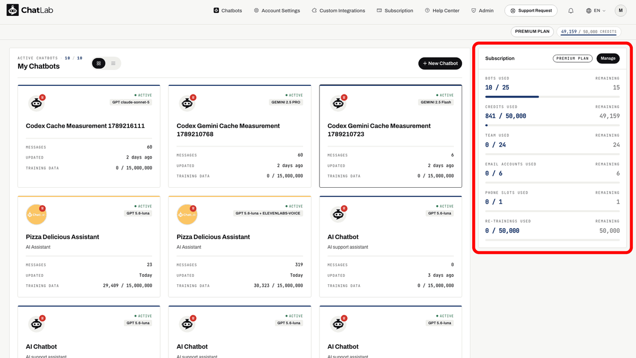Click the GPT 5.6-luna + ELEVENLABS-VOICE badge
Image resolution: width=636 pixels, height=358 pixels.
268,213
